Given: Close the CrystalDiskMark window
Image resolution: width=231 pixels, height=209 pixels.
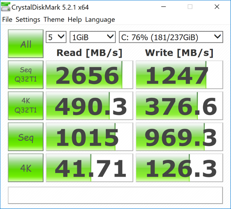Looking at the screenshot, I should [217, 7].
